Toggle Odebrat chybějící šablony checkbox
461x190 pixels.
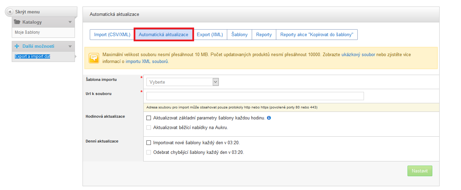(x=149, y=152)
